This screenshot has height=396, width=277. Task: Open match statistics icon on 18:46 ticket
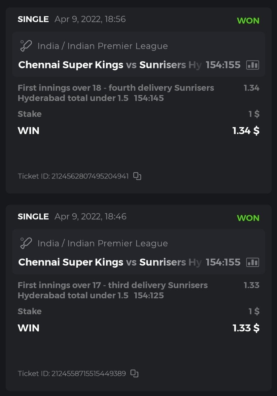point(253,262)
